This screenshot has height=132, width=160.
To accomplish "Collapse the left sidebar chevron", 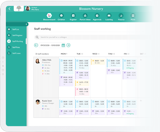I will click(x=26, y=24).
